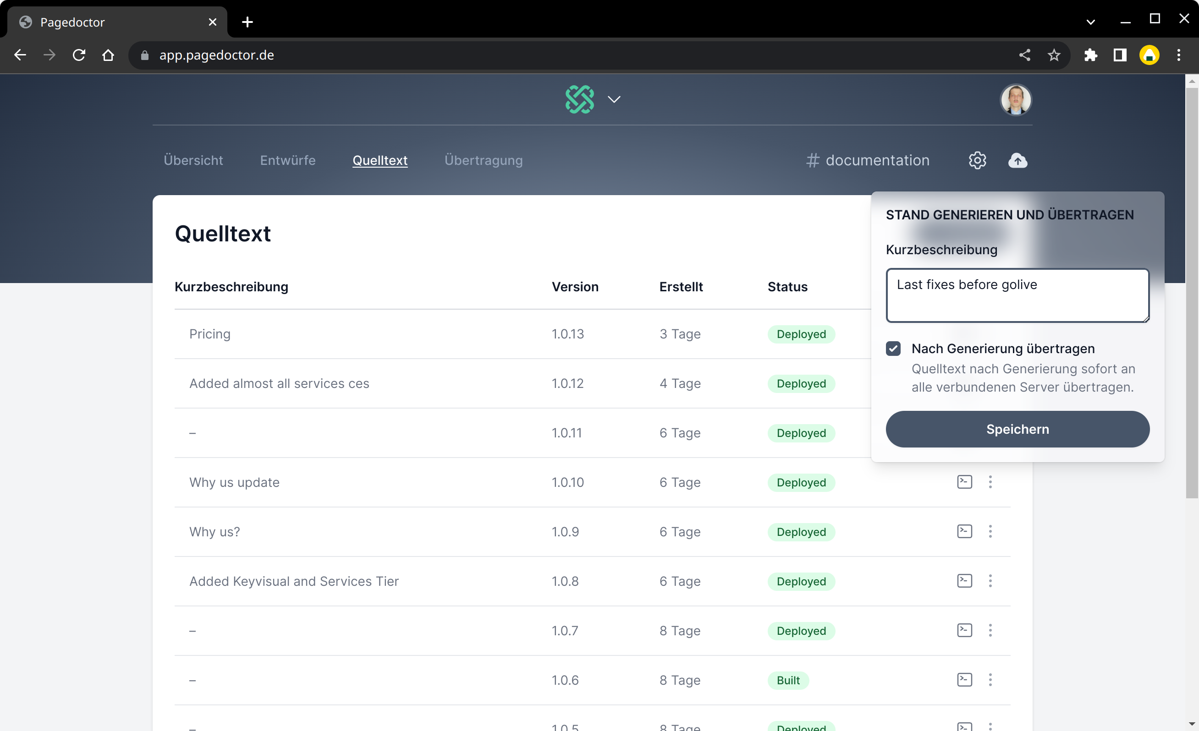Open terminal log icon for version 1.0.8
This screenshot has height=731, width=1199.
[964, 581]
